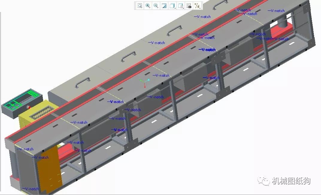This screenshot has height=195, width=321.
Task: Click the Zoom Out magnifier icon
Action: tap(156, 6)
